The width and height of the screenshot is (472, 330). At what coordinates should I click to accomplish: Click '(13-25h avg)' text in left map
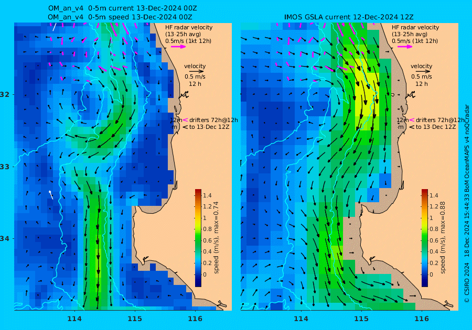pyautogui.click(x=183, y=34)
